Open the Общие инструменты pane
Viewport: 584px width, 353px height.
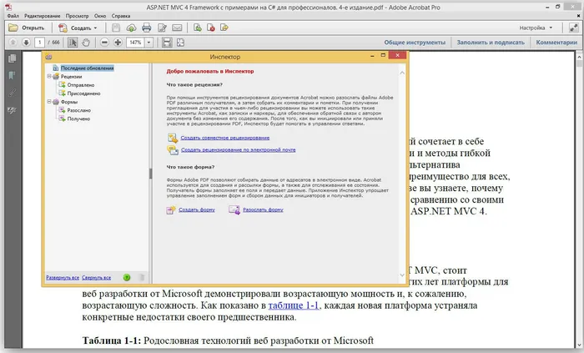click(415, 43)
